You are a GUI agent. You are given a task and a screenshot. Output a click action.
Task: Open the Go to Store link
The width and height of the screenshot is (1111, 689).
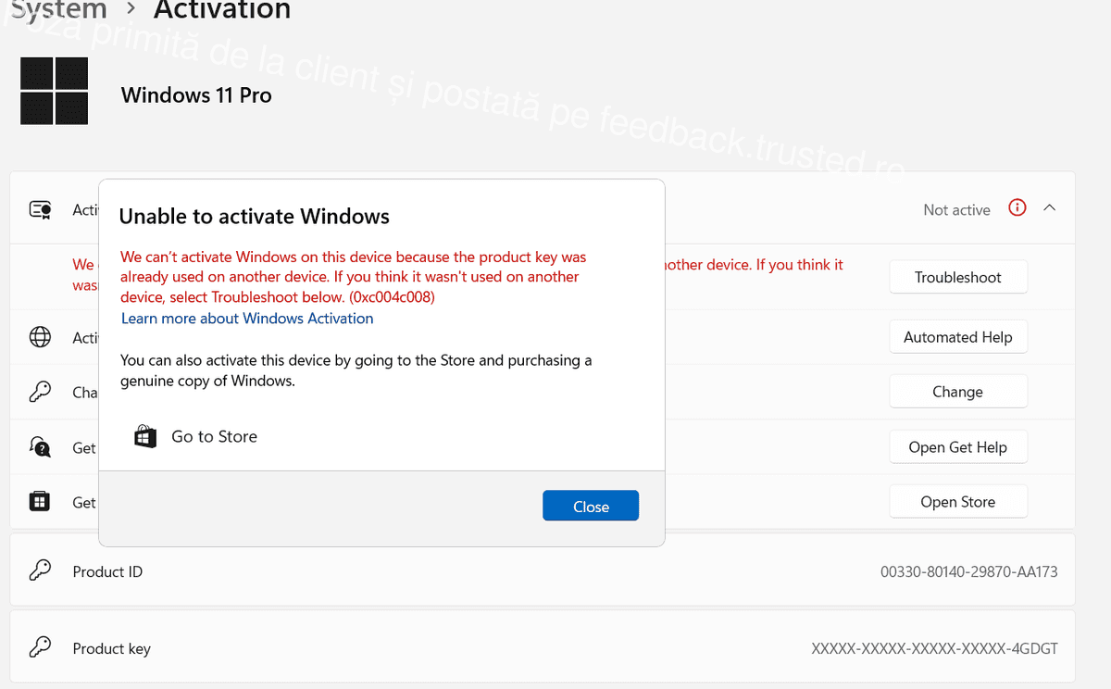[214, 436]
